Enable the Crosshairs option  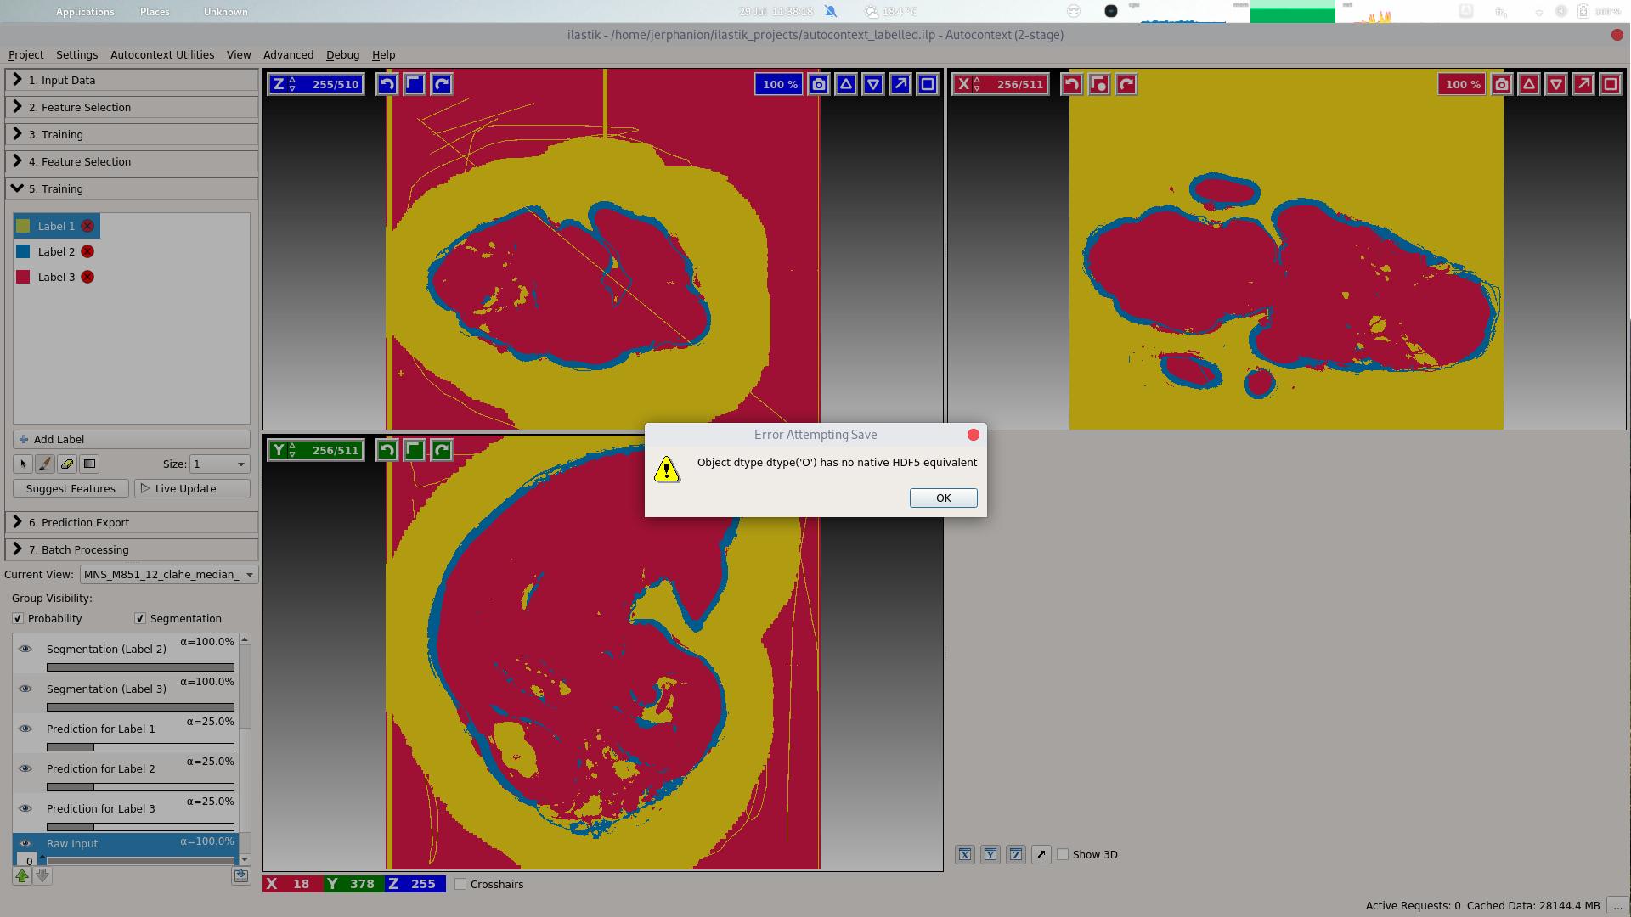(461, 884)
